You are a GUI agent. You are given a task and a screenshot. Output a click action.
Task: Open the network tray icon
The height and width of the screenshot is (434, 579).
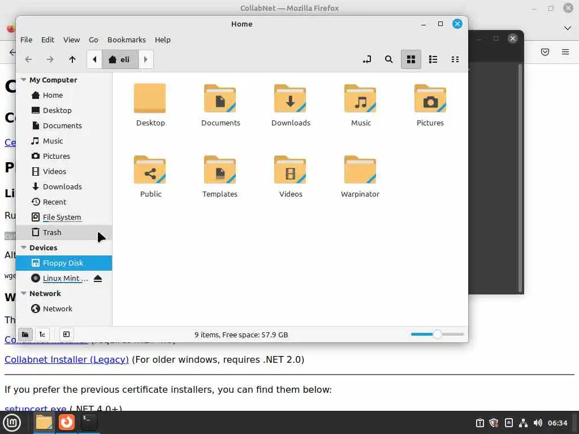click(523, 423)
